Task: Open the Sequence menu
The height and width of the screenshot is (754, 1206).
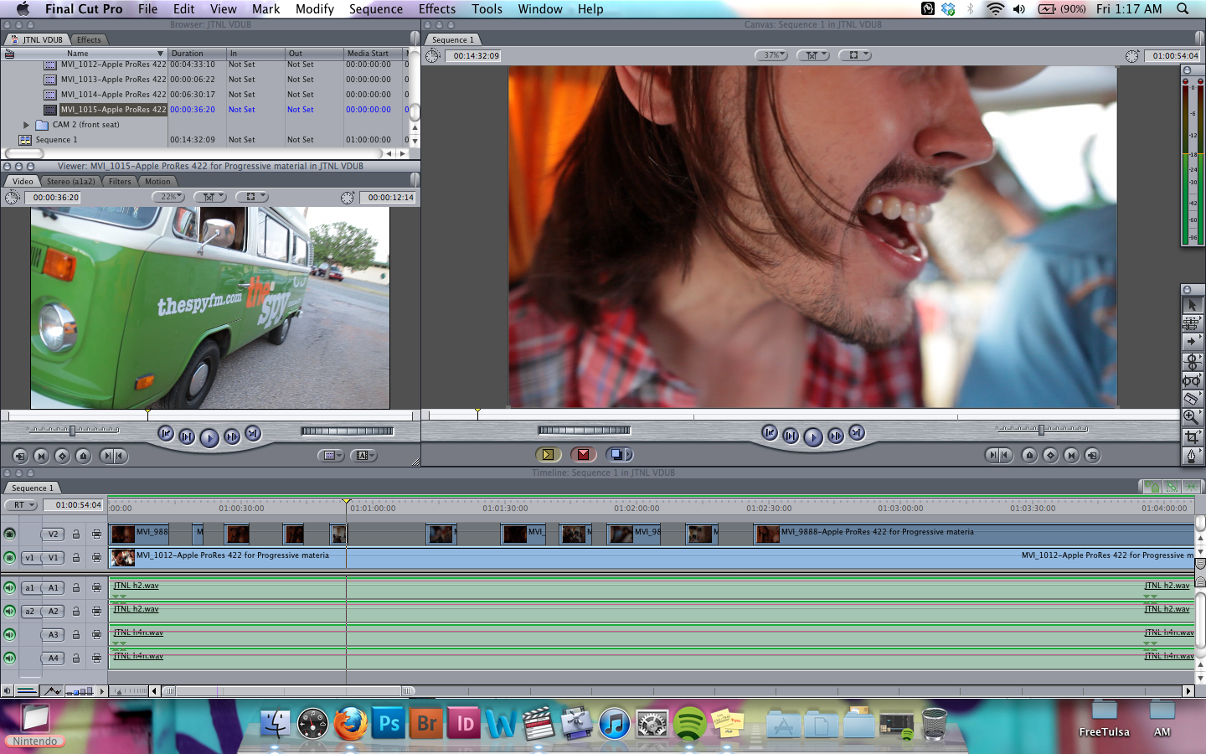Action: pyautogui.click(x=375, y=9)
